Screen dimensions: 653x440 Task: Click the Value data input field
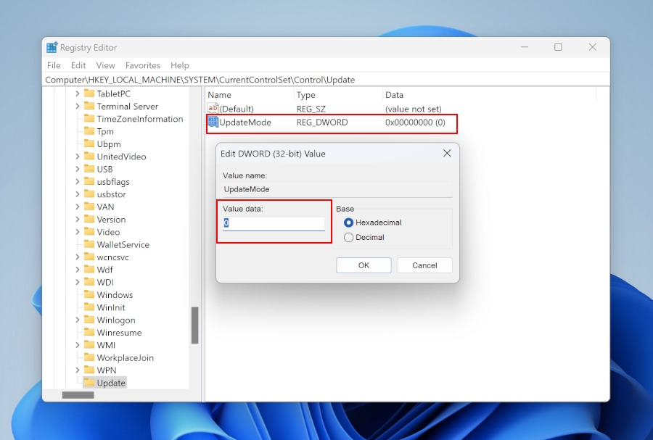pos(274,223)
